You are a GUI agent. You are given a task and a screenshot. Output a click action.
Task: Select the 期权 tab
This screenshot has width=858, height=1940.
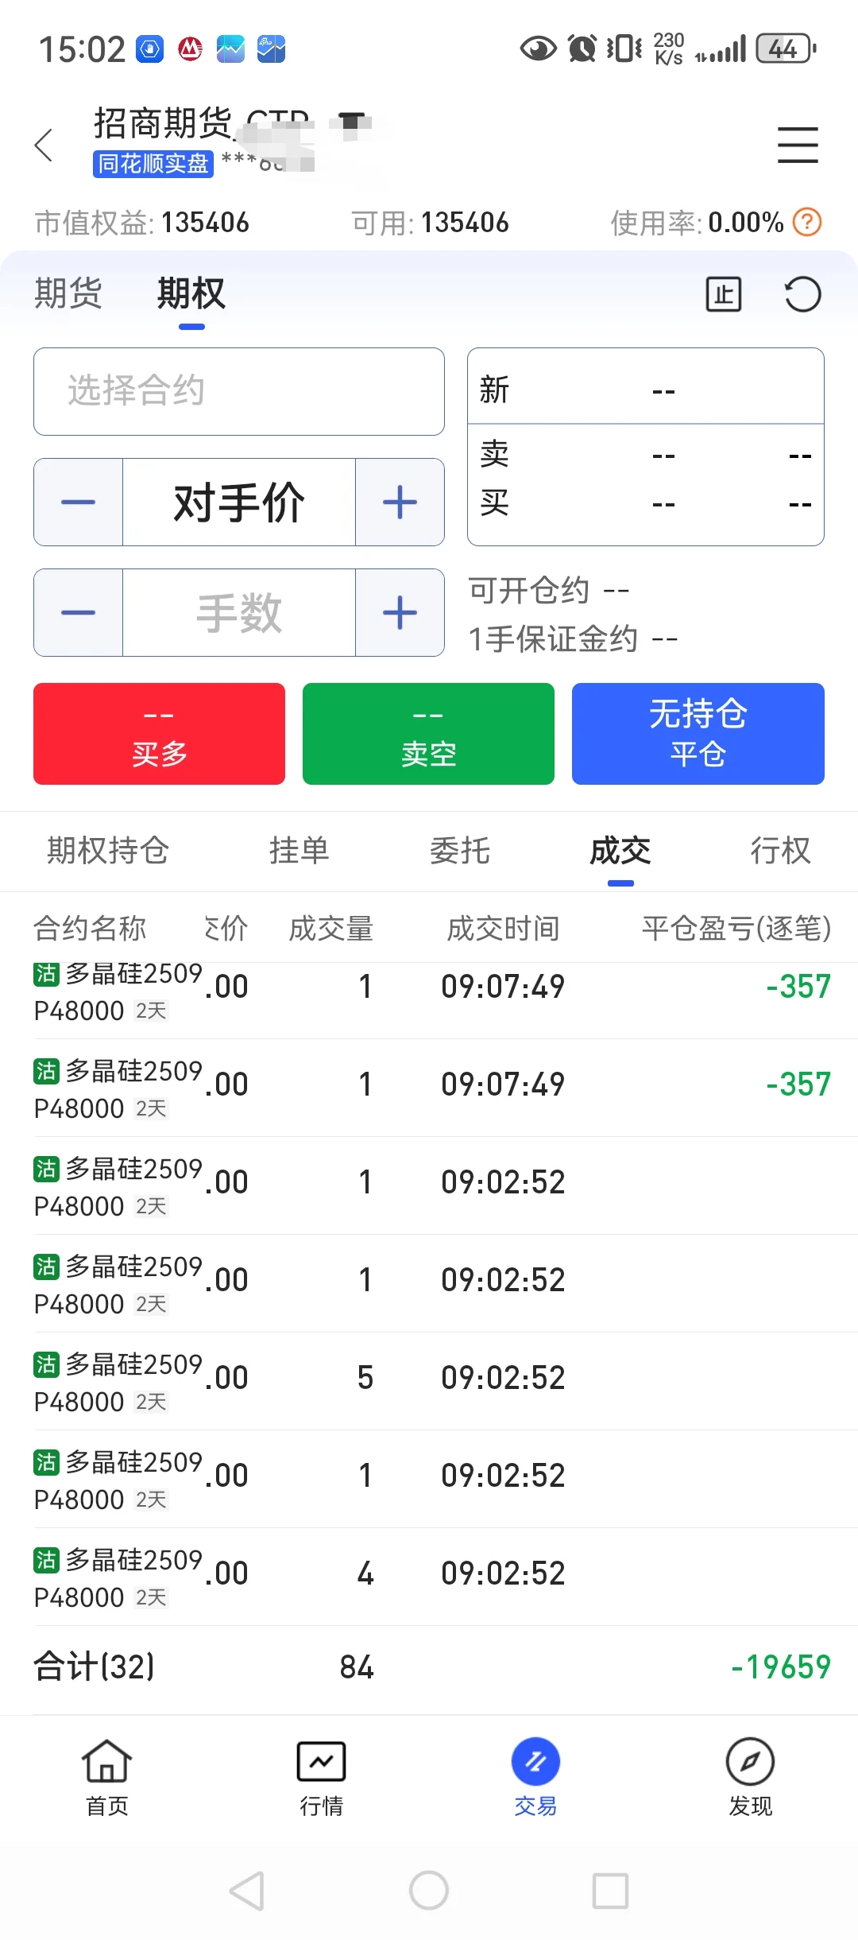(191, 293)
